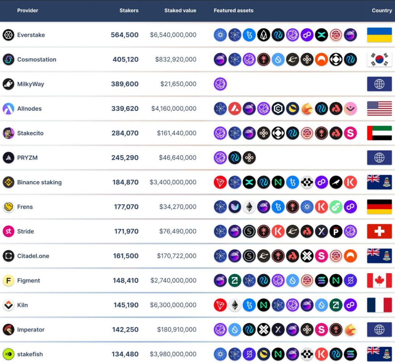Click the MilkyWay provider logo
The height and width of the screenshot is (362, 395).
pos(8,84)
